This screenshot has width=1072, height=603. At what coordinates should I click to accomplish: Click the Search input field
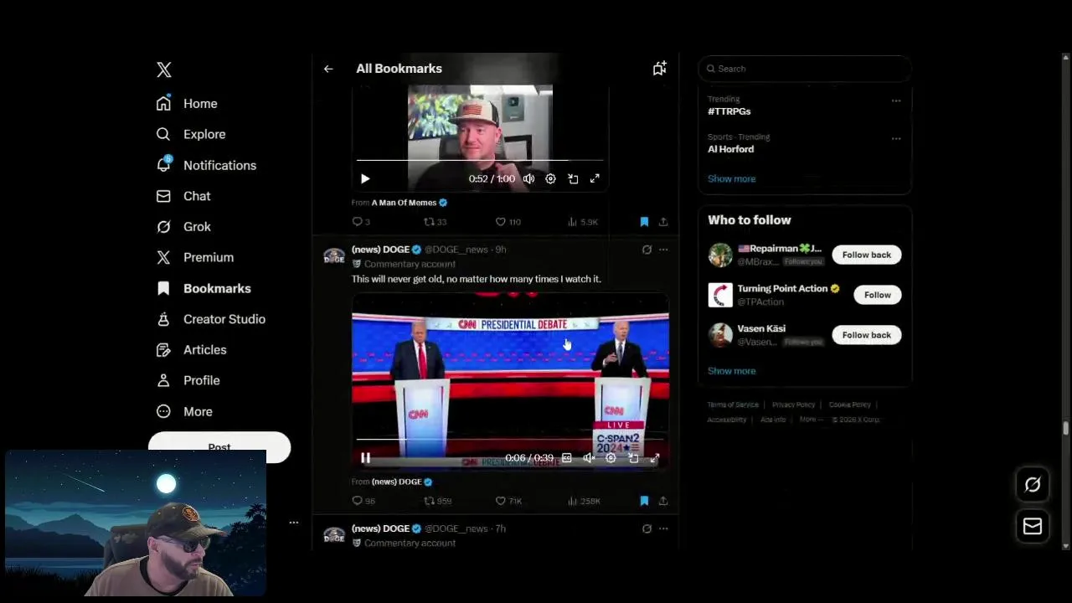(805, 69)
